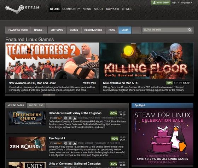Click the £7.49 Unity of Command price
Image resolution: width=198 pixels, height=168 pixels.
point(122,165)
